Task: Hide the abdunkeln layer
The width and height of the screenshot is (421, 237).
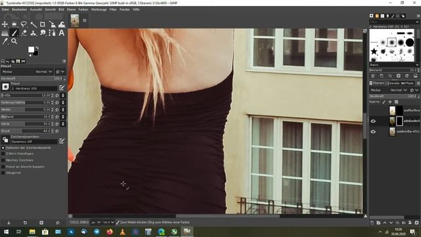Action: [x=373, y=121]
